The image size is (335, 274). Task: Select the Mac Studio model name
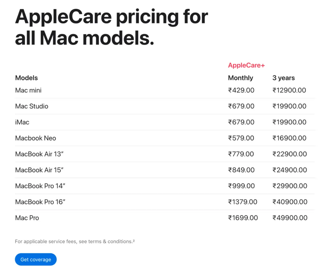click(x=32, y=106)
